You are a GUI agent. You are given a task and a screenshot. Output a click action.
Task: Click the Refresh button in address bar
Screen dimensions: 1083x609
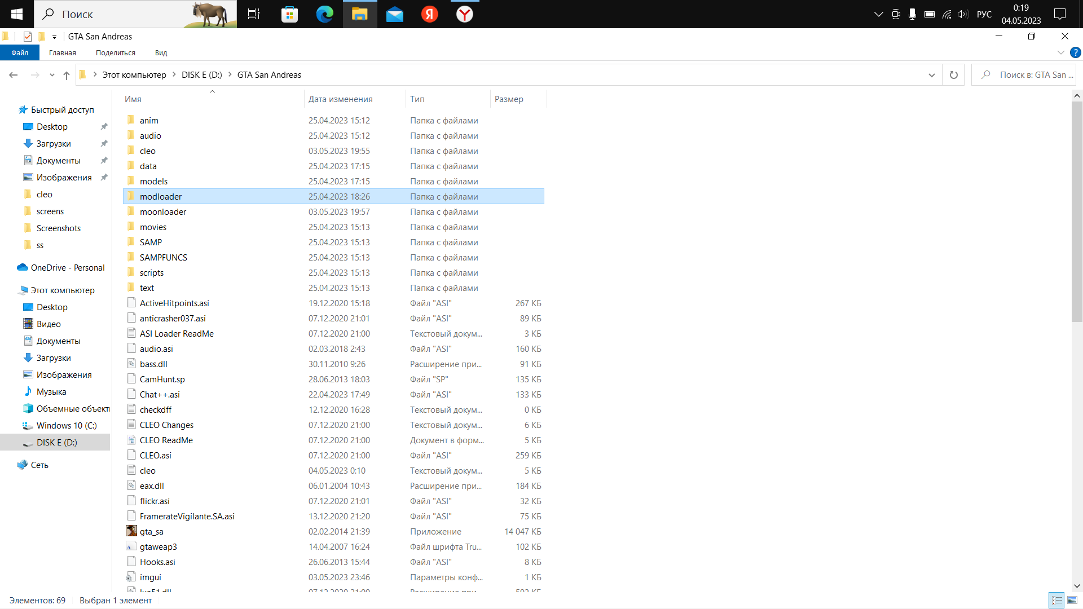954,75
